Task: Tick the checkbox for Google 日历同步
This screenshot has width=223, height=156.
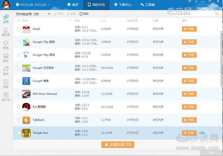Action: [x=19, y=68]
